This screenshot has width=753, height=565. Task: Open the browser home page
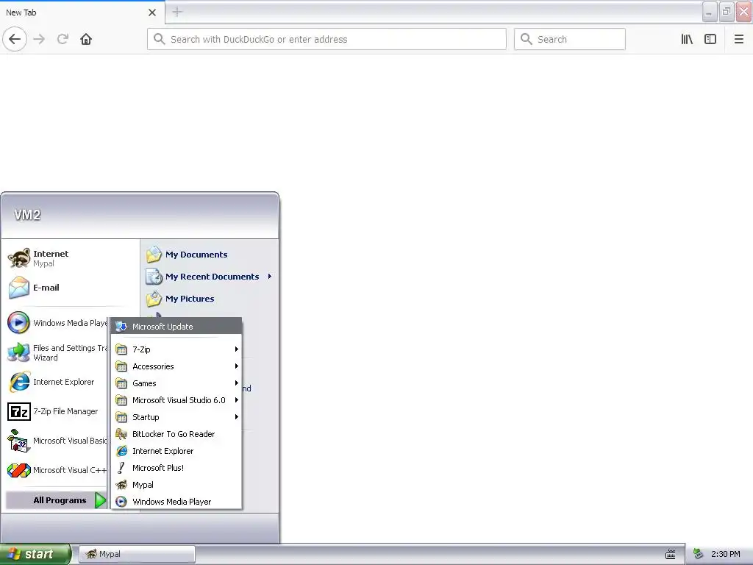tap(86, 39)
